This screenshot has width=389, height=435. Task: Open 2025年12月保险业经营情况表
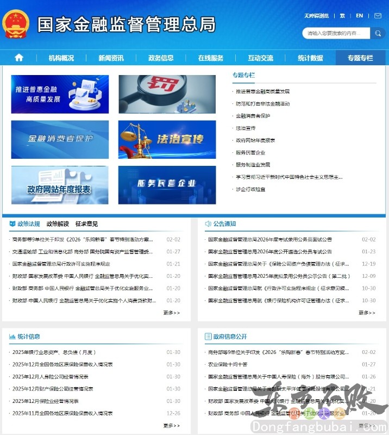[x=46, y=401]
